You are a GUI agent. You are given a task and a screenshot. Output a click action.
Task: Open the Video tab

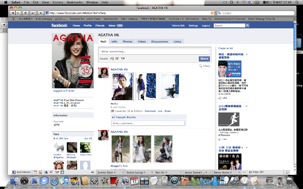(142, 42)
